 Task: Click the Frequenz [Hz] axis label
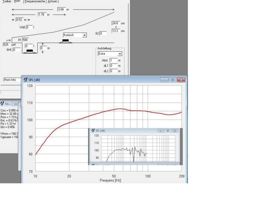coord(110,180)
